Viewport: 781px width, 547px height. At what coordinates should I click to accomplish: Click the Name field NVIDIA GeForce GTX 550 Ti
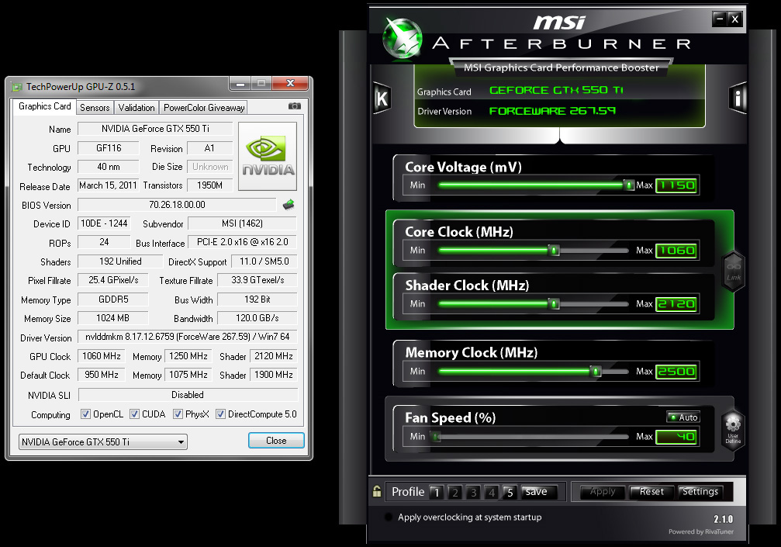click(155, 129)
